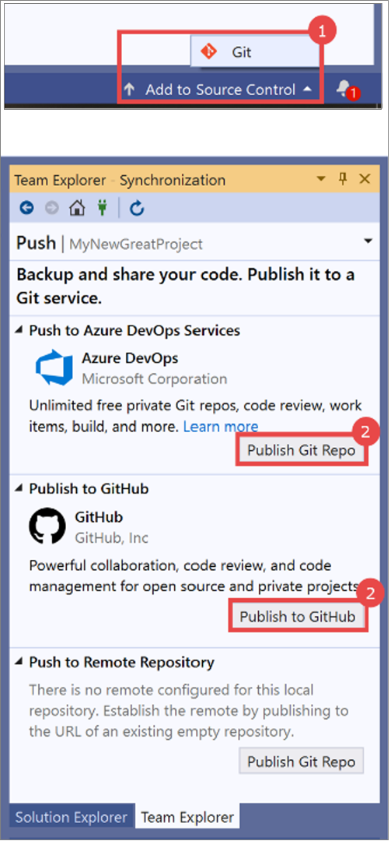Open the Push page dropdown arrow

pos(368,241)
